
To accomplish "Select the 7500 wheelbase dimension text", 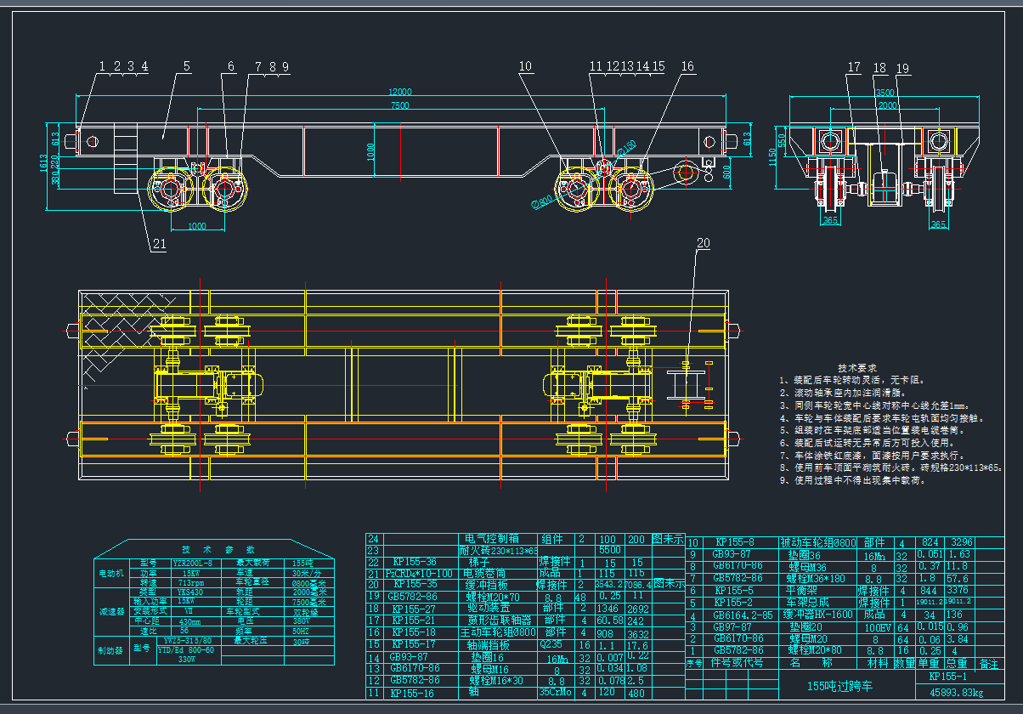I will (x=400, y=105).
